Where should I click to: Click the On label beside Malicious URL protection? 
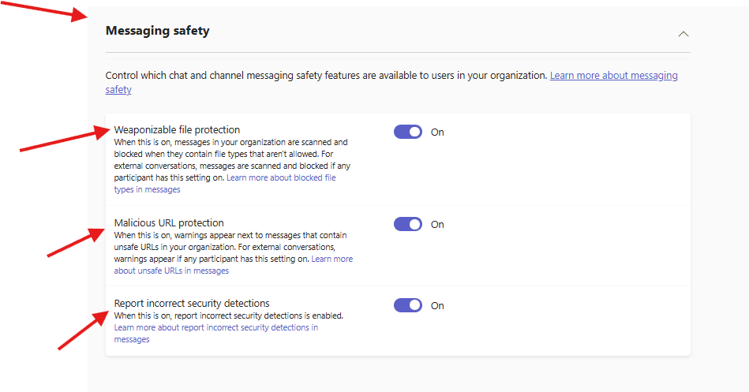(437, 225)
